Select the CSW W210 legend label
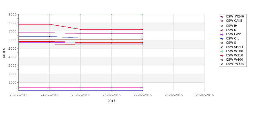This screenshot has height=121, width=275. (234, 55)
